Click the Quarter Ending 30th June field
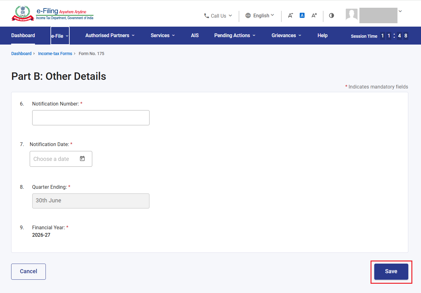The image size is (421, 293). tap(91, 201)
